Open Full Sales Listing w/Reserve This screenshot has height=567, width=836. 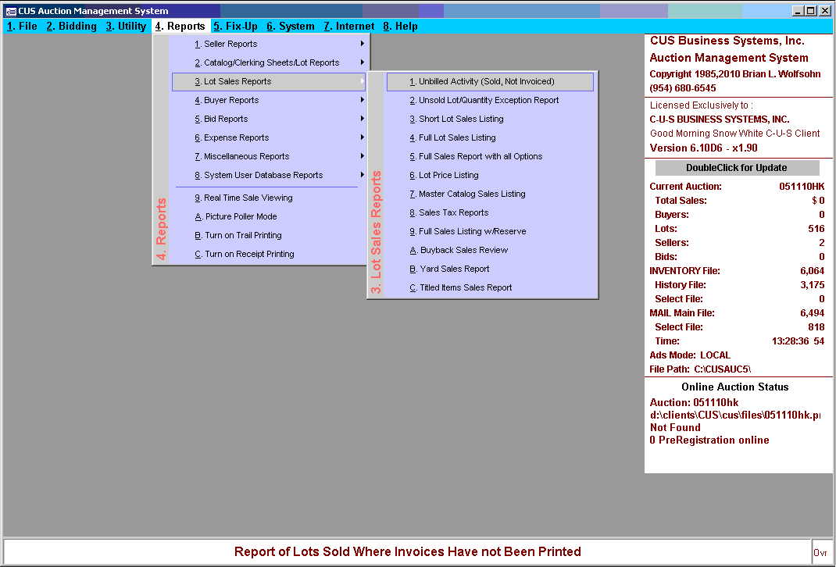[x=490, y=231]
